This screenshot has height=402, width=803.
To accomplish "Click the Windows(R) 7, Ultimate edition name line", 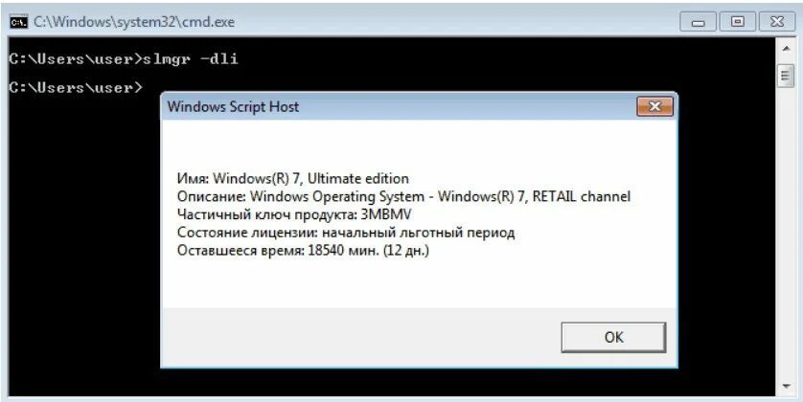I will pyautogui.click(x=293, y=178).
